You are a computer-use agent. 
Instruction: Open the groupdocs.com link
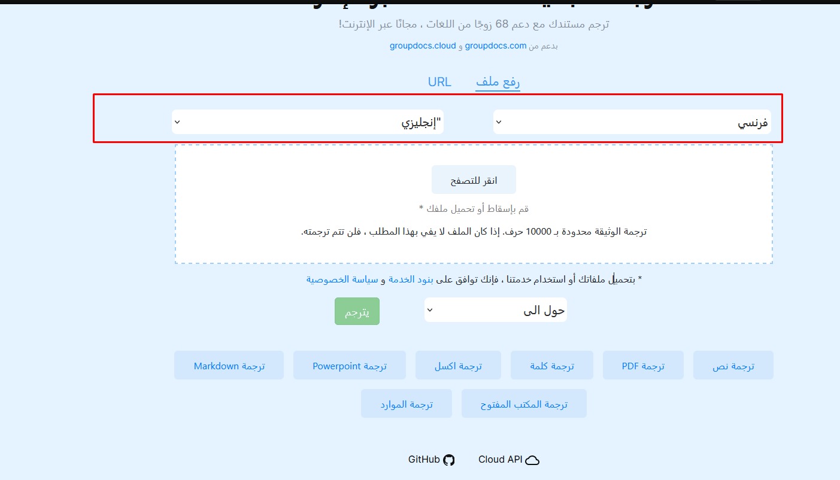[x=496, y=45]
